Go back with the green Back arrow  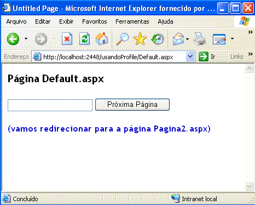(13, 39)
